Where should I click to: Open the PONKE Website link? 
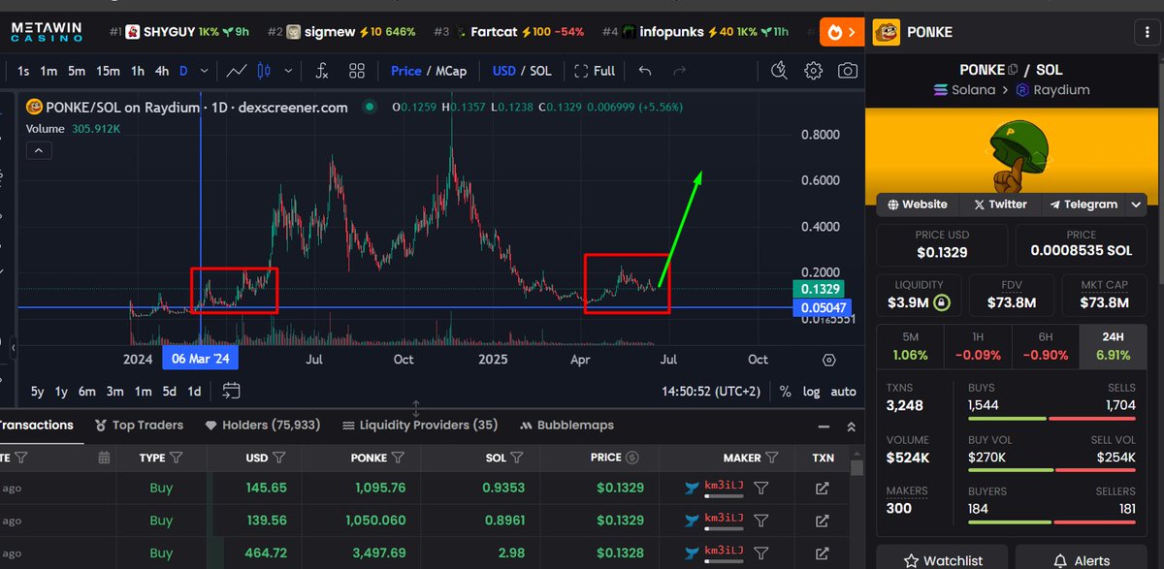click(x=916, y=205)
